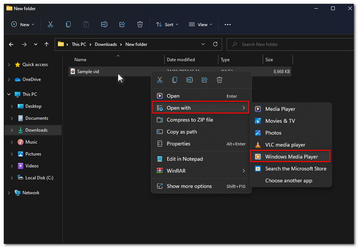This screenshot has width=358, height=248.
Task: Expand the Sort dropdown
Action: click(167, 25)
